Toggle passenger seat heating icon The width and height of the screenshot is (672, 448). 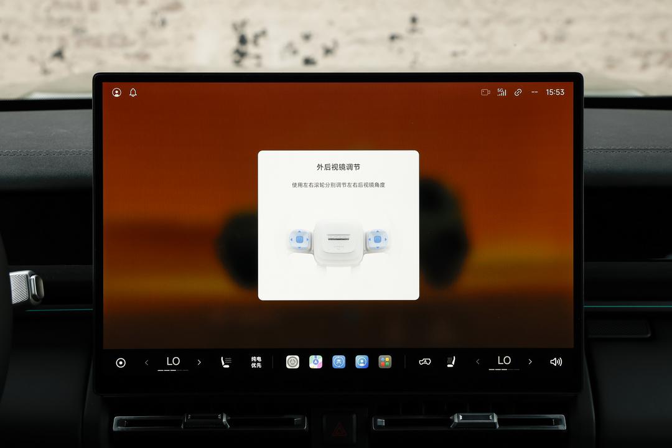(x=451, y=362)
